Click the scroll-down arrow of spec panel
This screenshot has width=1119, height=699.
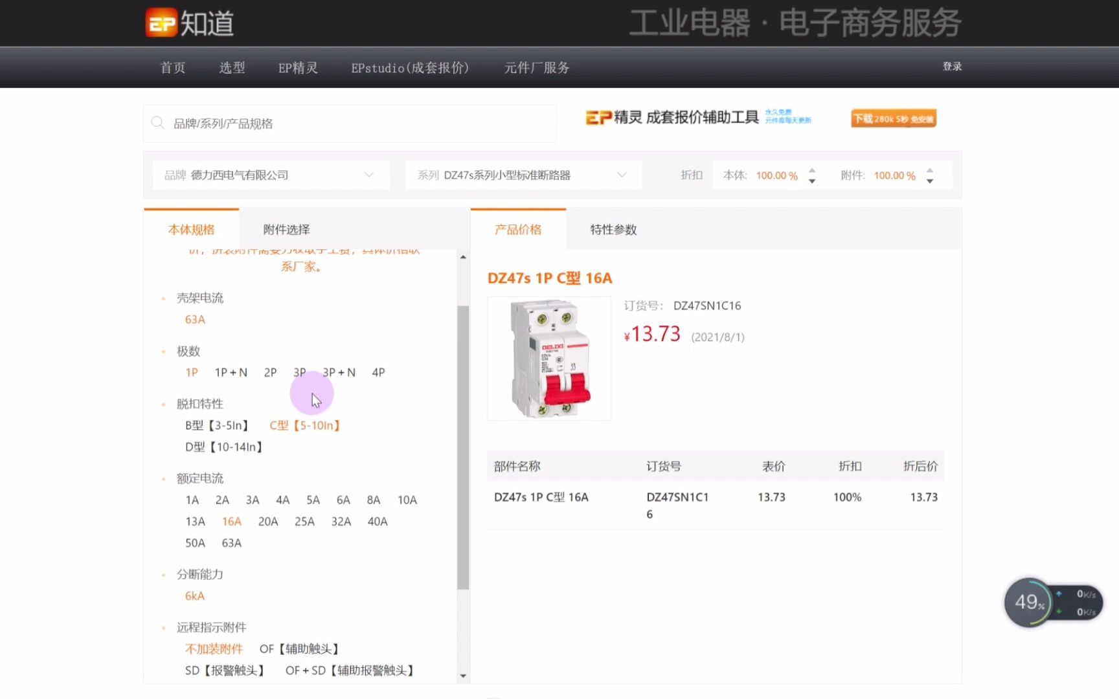[x=463, y=676]
